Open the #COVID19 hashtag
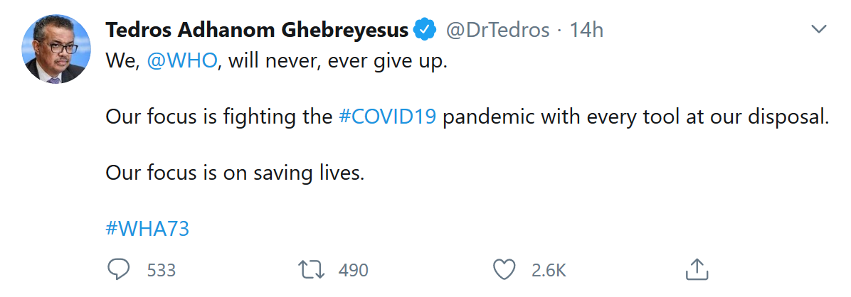The height and width of the screenshot is (297, 851). pos(387,117)
